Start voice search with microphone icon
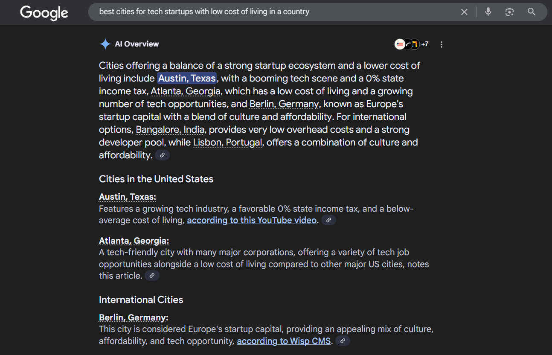This screenshot has height=355, width=552. click(x=488, y=12)
